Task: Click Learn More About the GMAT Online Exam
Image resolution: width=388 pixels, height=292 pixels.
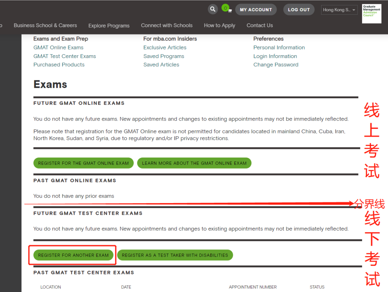Action: pos(194,163)
